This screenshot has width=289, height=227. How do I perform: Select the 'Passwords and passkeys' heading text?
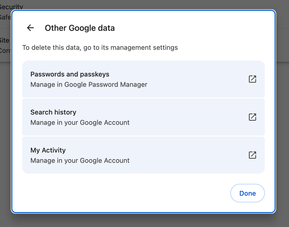[70, 74]
